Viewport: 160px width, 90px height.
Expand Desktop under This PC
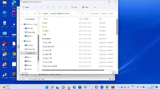(23, 45)
